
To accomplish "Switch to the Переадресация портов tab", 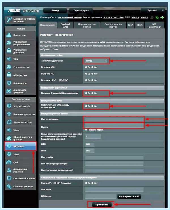I will click(x=113, y=25).
